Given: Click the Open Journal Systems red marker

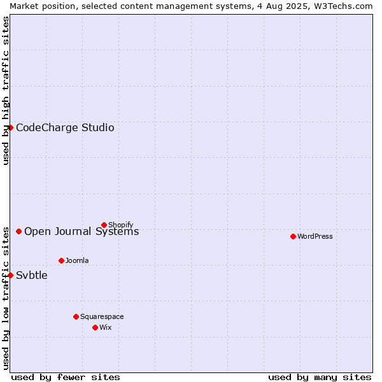Looking at the screenshot, I should pos(18,232).
